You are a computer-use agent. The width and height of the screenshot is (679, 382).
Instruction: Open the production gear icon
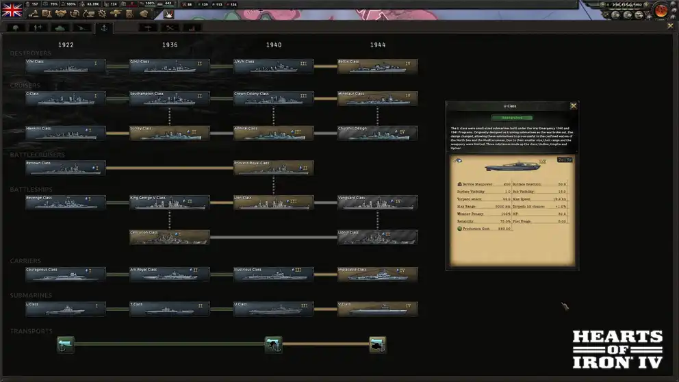102,14
